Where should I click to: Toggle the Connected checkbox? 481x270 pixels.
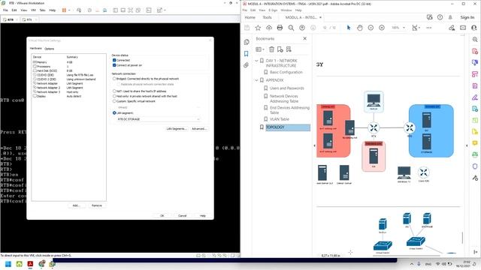coord(114,60)
